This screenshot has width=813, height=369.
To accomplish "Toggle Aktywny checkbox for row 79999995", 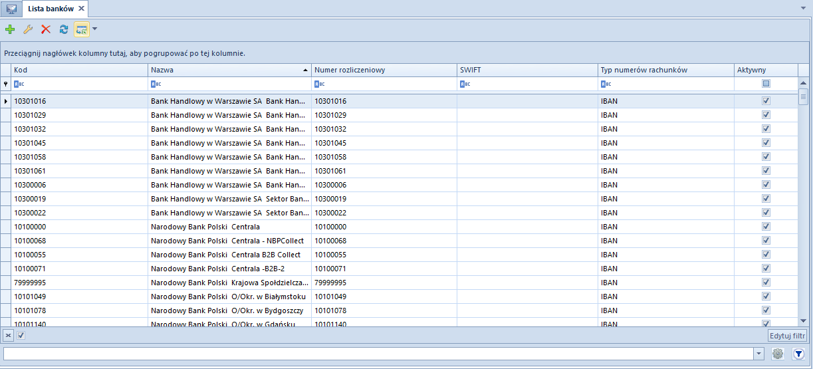I will pos(766,283).
